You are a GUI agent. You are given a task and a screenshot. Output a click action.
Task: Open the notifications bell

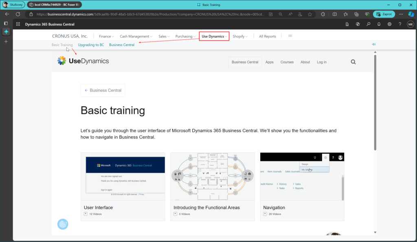pos(379,24)
